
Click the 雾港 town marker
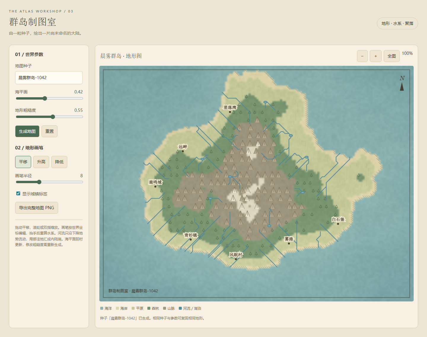(x=289, y=243)
